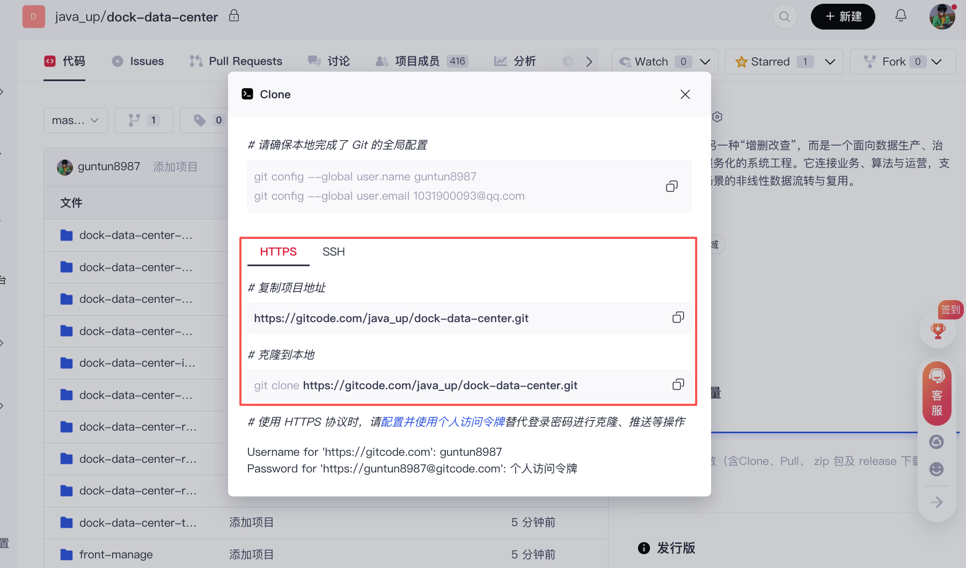Open the user avatar menu
This screenshot has height=568, width=966.
click(942, 17)
